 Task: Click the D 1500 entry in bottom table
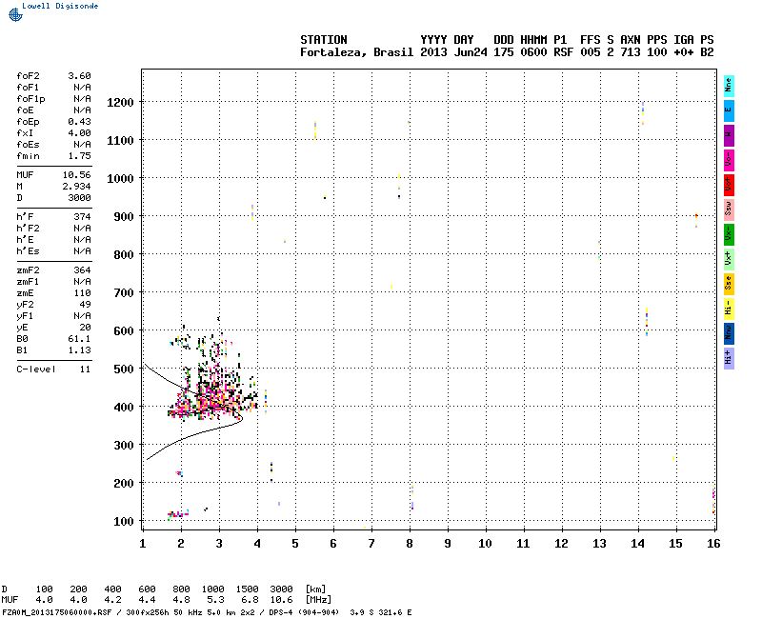pos(248,589)
